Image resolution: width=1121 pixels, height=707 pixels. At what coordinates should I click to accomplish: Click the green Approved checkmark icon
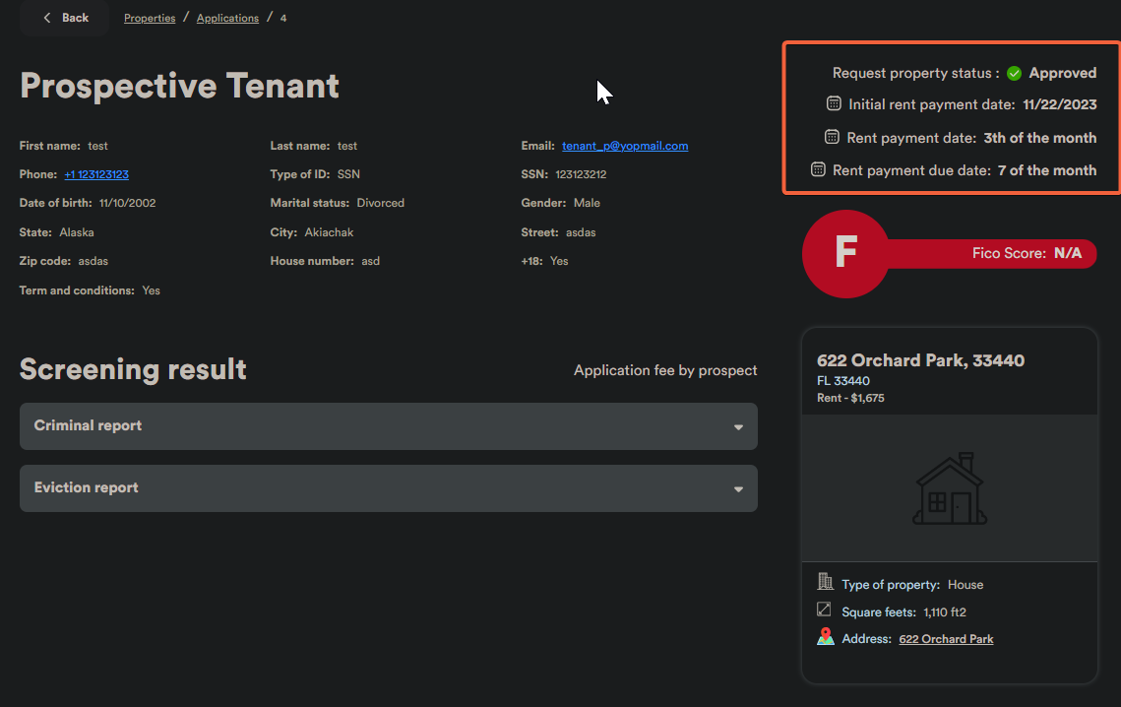click(x=1015, y=73)
